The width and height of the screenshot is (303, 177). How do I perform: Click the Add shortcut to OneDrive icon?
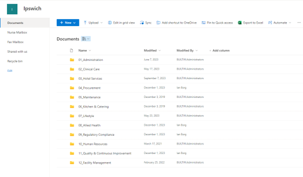[x=158, y=23]
